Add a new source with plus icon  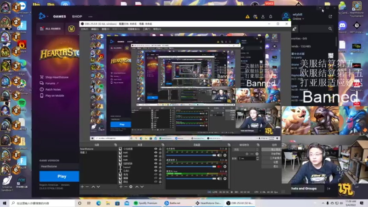pyautogui.click(x=121, y=187)
